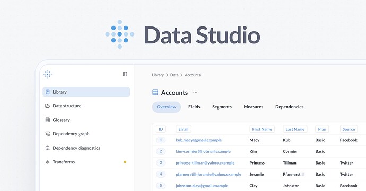Click the Glossary table icon
Viewport: 366px width, 191px height.
click(48, 120)
